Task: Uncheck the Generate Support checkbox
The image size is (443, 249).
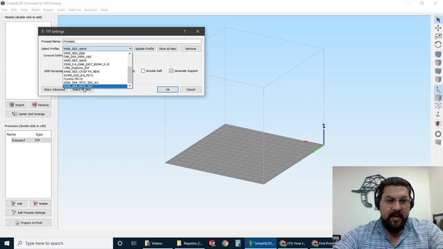Action: (x=171, y=71)
